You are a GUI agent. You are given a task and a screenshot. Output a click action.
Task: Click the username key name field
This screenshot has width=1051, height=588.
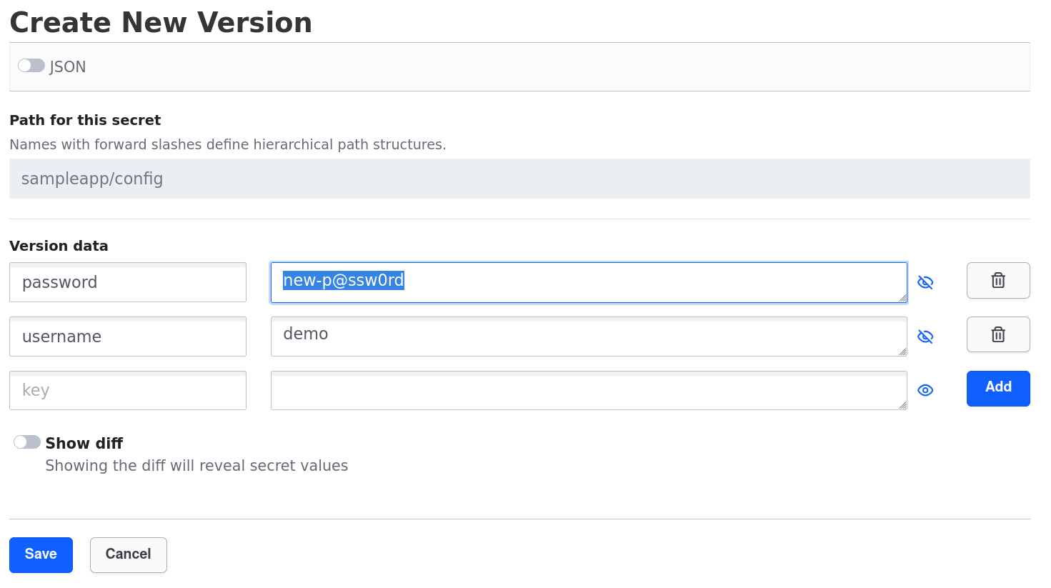click(128, 337)
